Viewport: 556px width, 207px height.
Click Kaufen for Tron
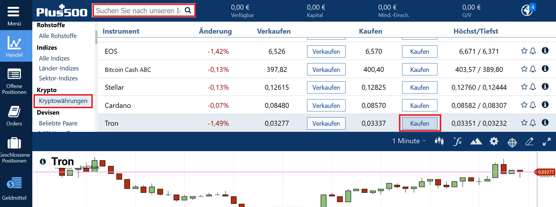pos(419,123)
